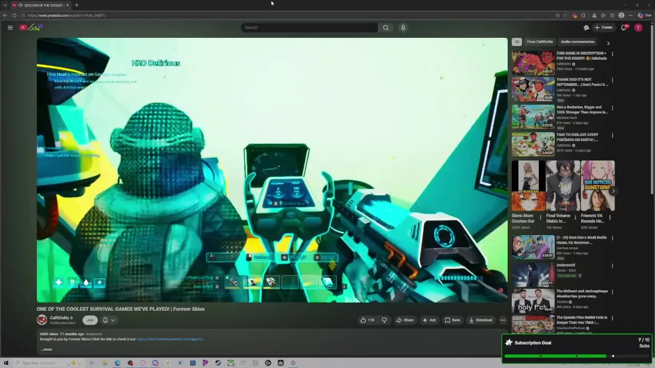Close the YouTube browser tab
This screenshot has width=655, height=368.
[x=68, y=5]
